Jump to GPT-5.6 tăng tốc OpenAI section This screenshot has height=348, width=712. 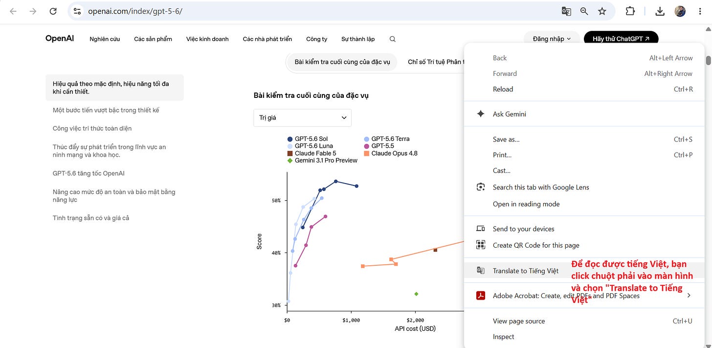89,173
